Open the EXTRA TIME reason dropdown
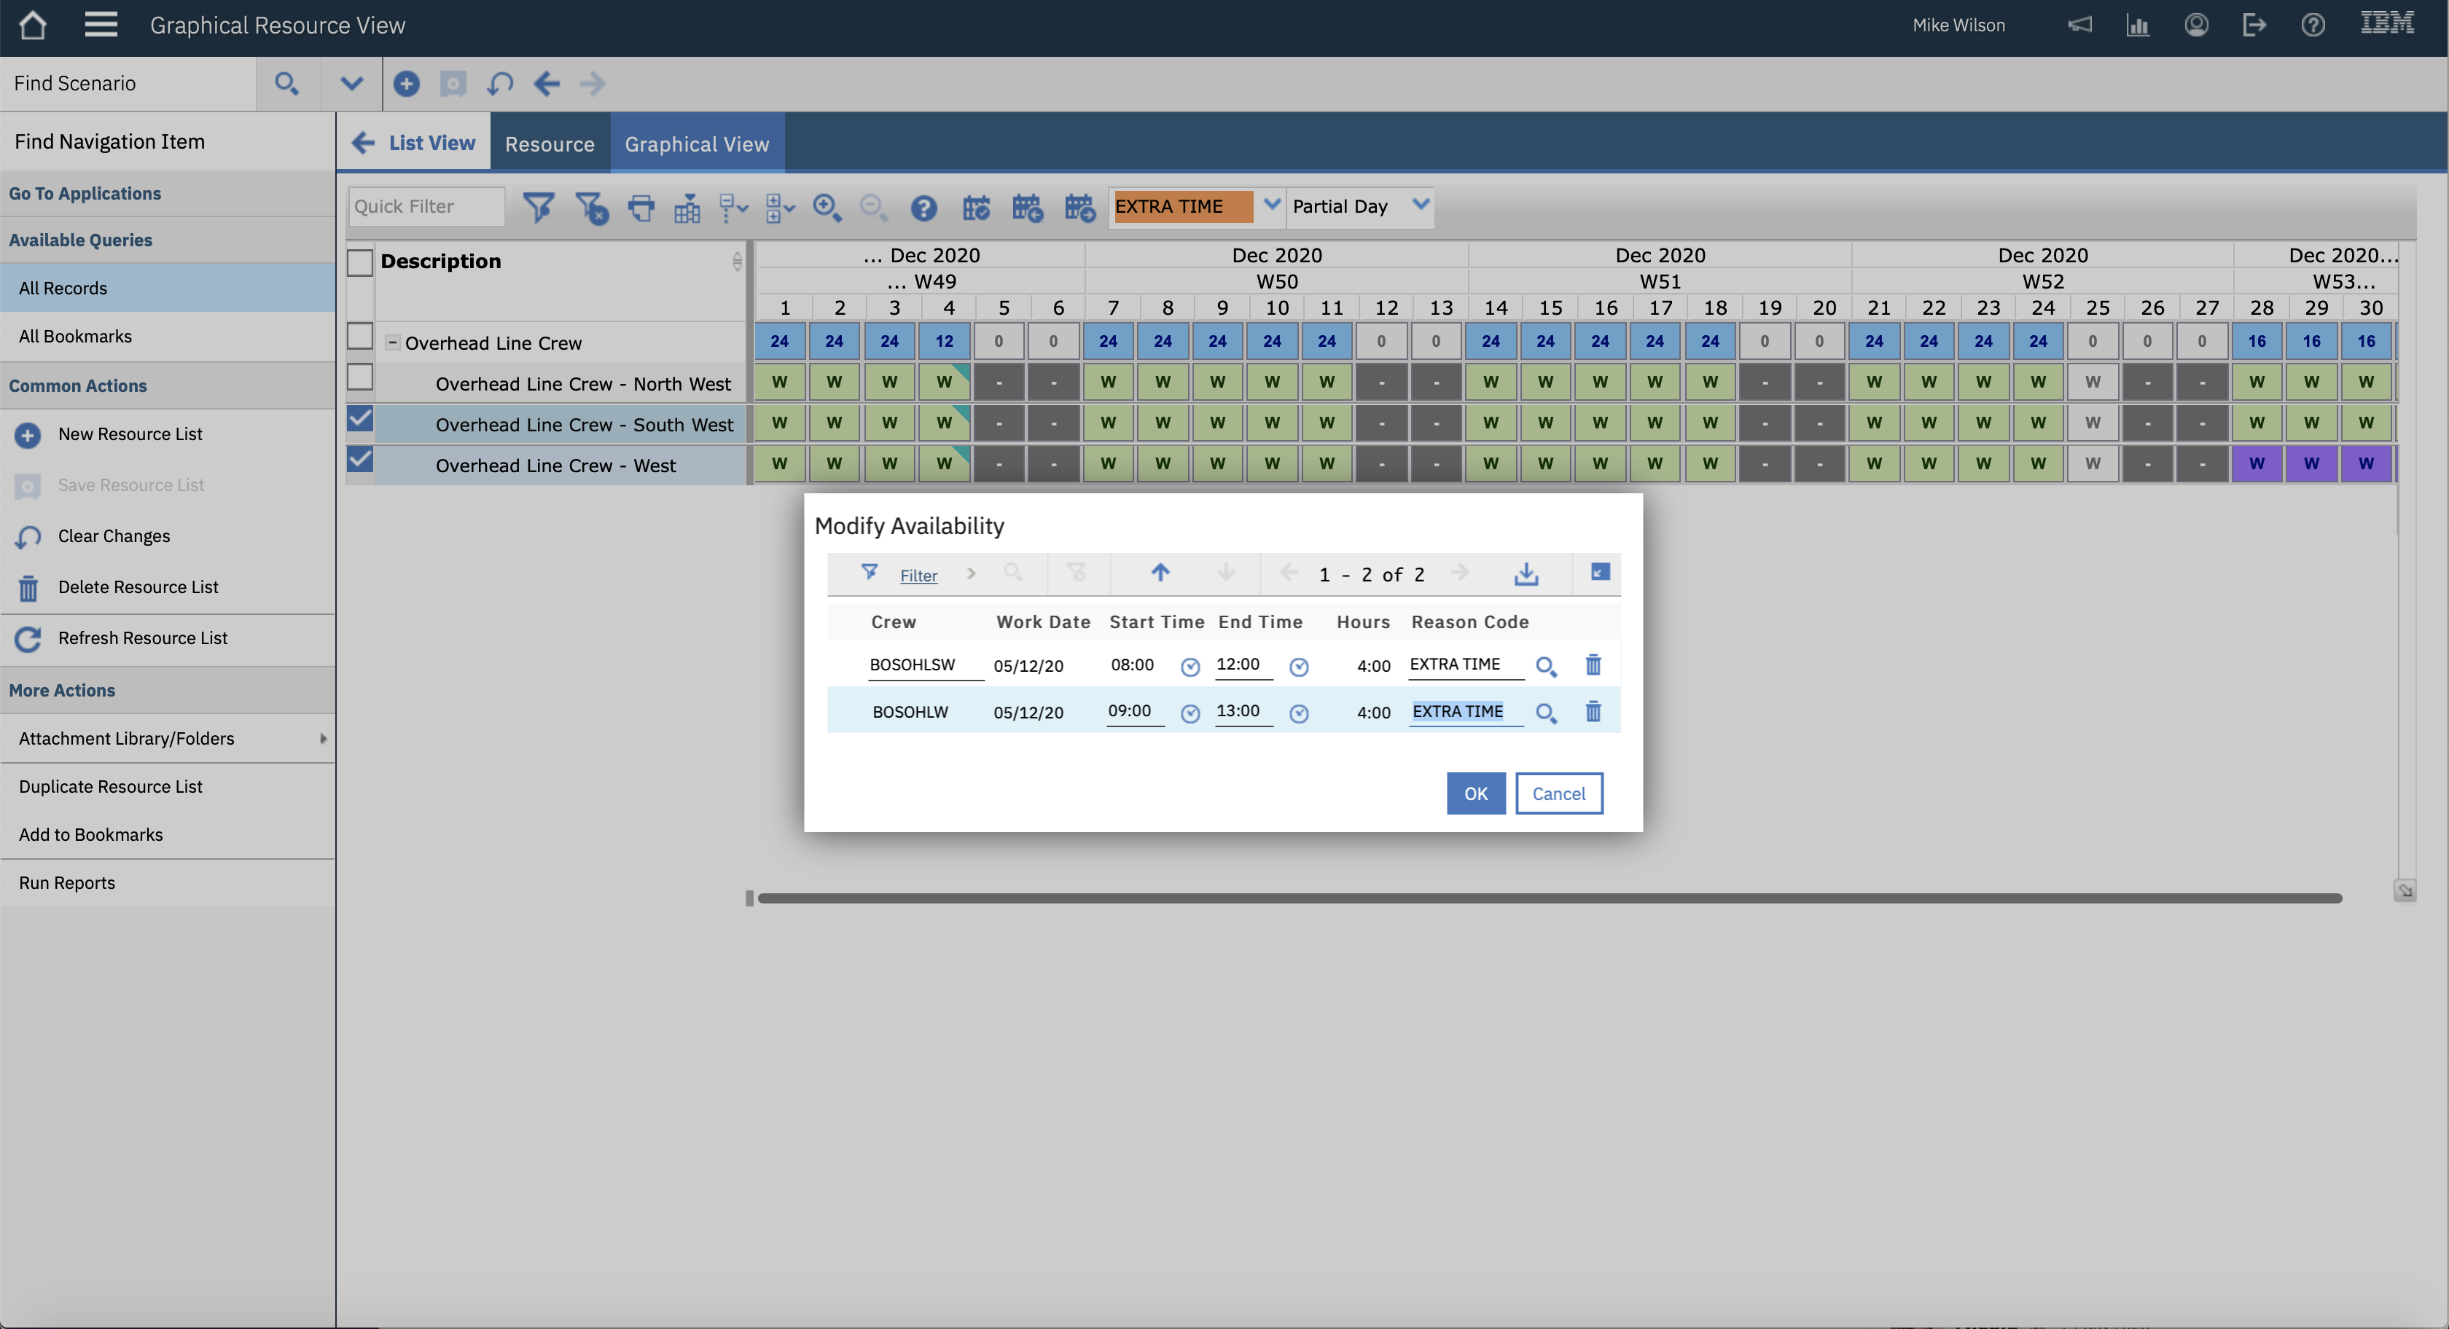The image size is (2449, 1329). point(1271,205)
